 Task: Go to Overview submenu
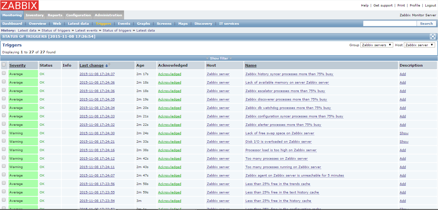pos(37,23)
